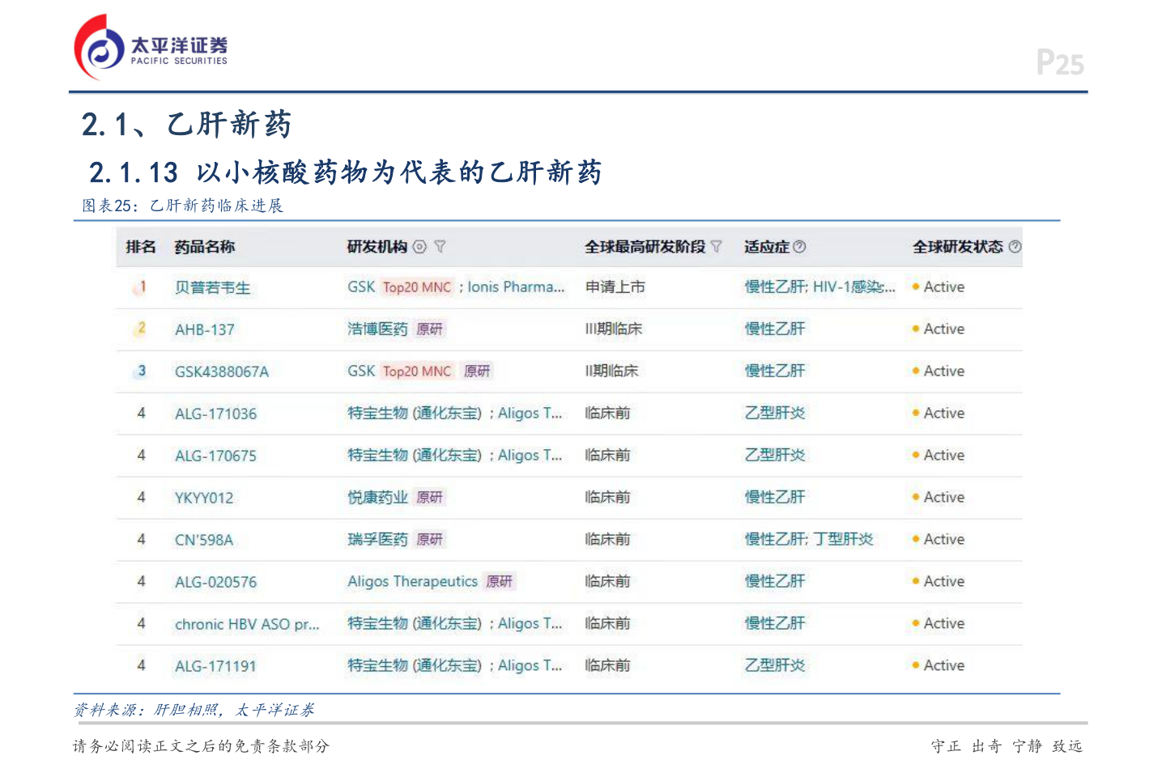1166x781 pixels.
Task: Click 临床前 in YKYY012 row
Action: click(x=607, y=497)
